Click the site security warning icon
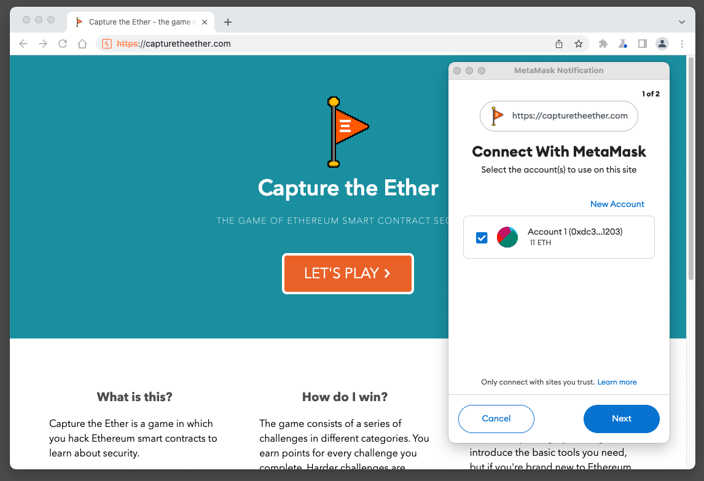Screen dimensions: 704x481 (107, 44)
